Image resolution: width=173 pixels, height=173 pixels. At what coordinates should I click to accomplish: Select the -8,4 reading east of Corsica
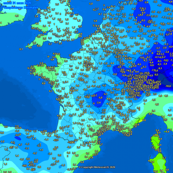click(167, 131)
